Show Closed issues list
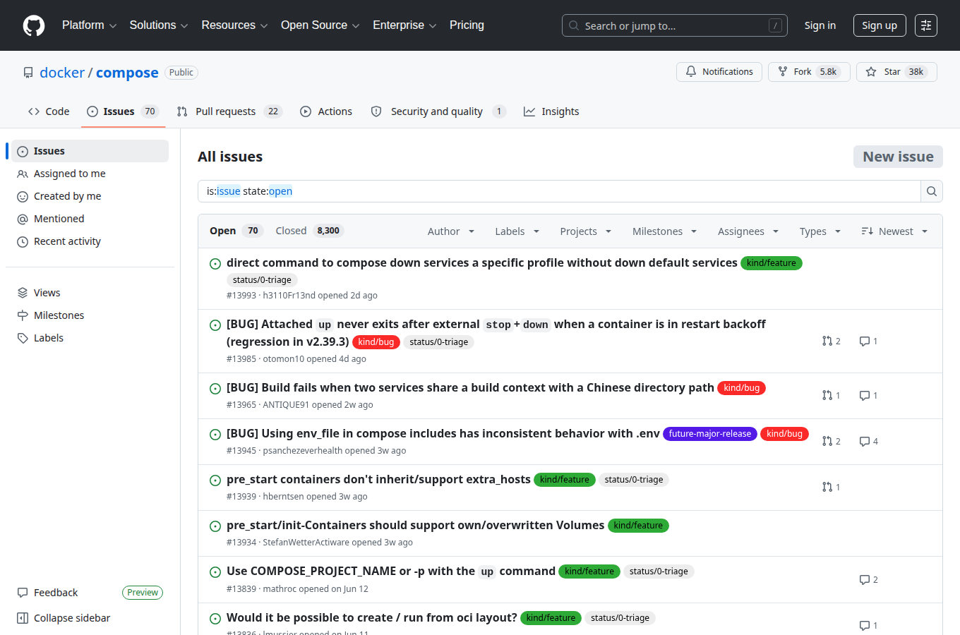This screenshot has width=960, height=635. click(309, 231)
